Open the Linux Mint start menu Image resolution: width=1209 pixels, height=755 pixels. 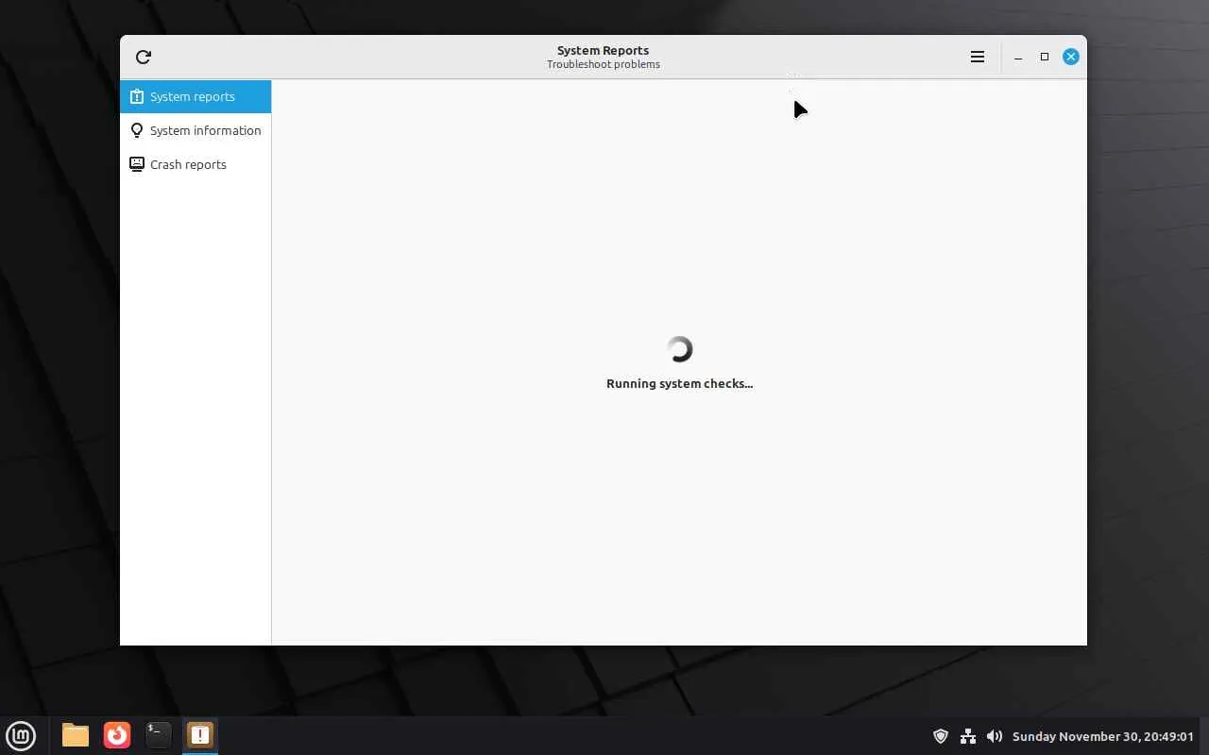point(21,735)
